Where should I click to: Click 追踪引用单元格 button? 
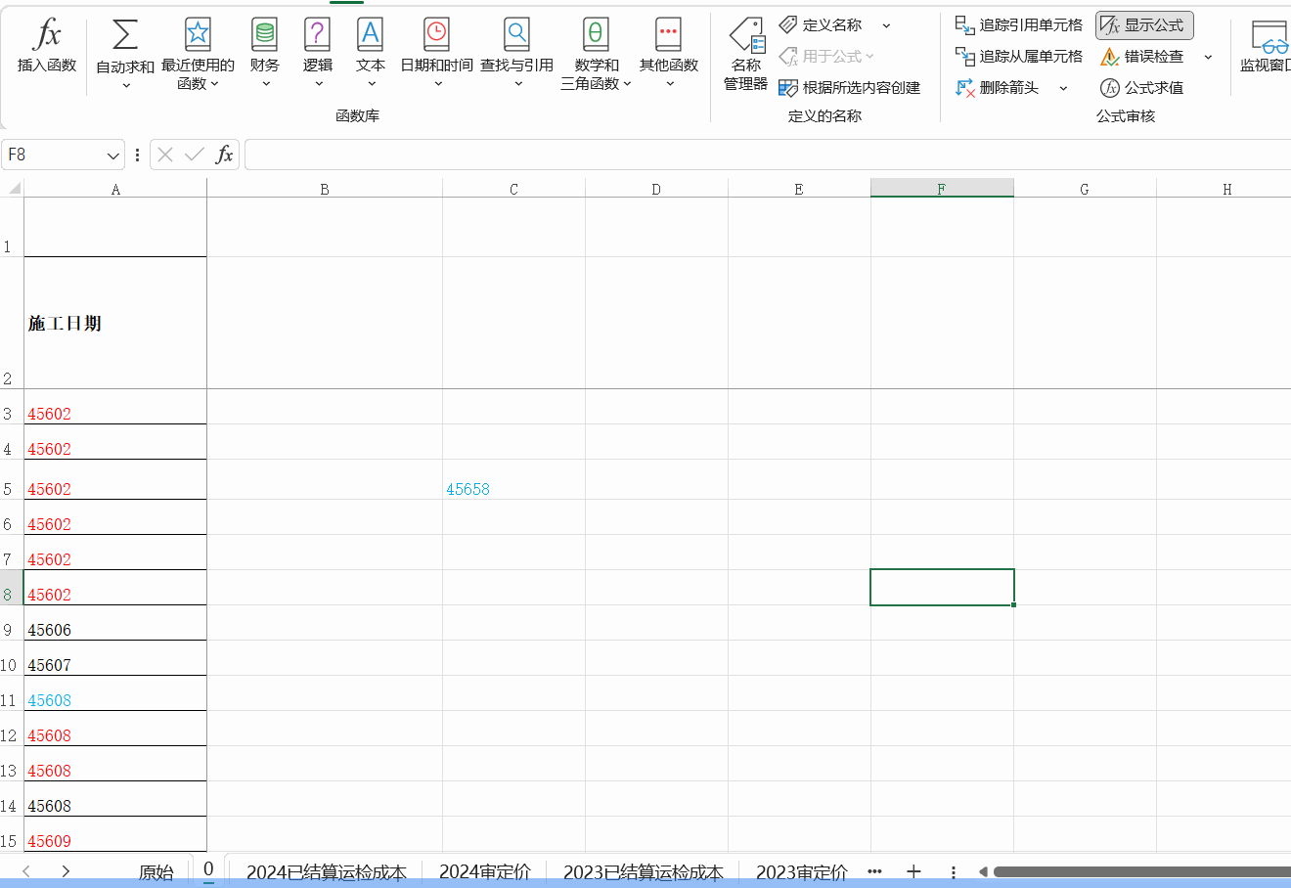pos(1019,25)
